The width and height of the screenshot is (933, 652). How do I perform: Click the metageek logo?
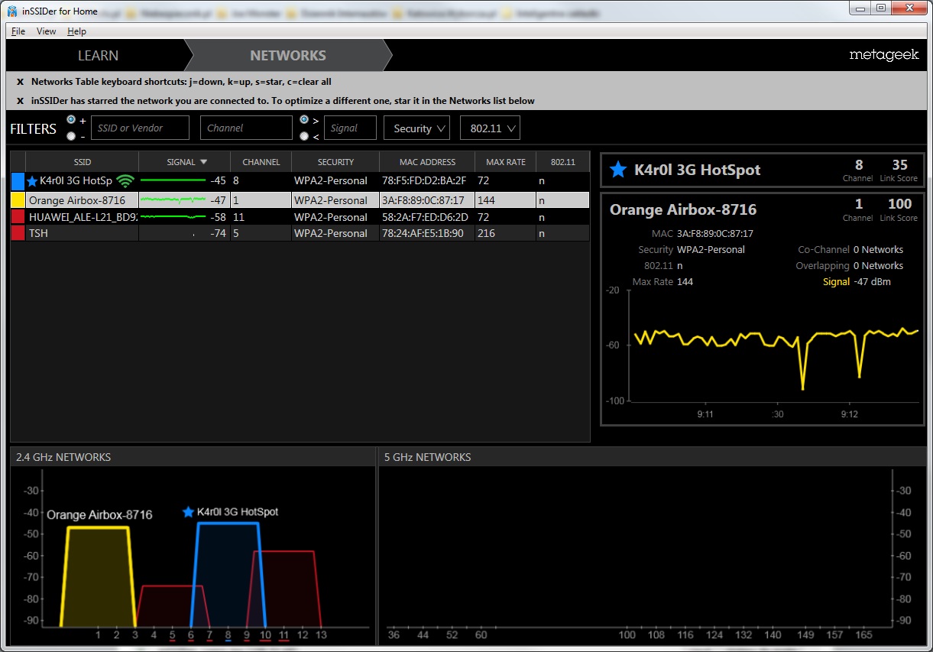[883, 55]
